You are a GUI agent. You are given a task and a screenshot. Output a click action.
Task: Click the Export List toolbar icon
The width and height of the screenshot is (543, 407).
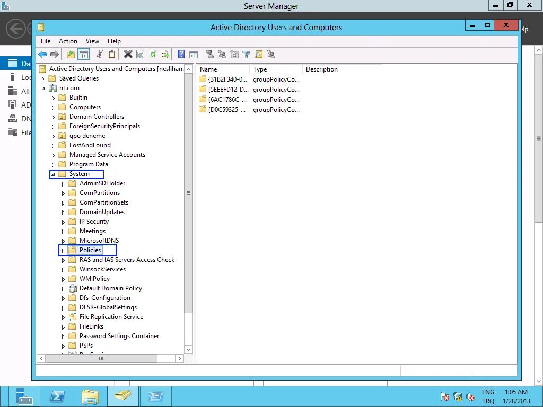coord(165,55)
